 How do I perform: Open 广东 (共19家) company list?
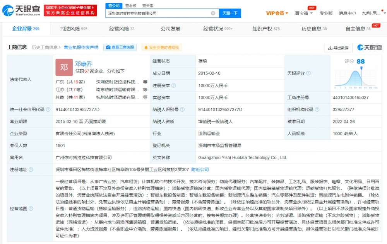point(70,82)
